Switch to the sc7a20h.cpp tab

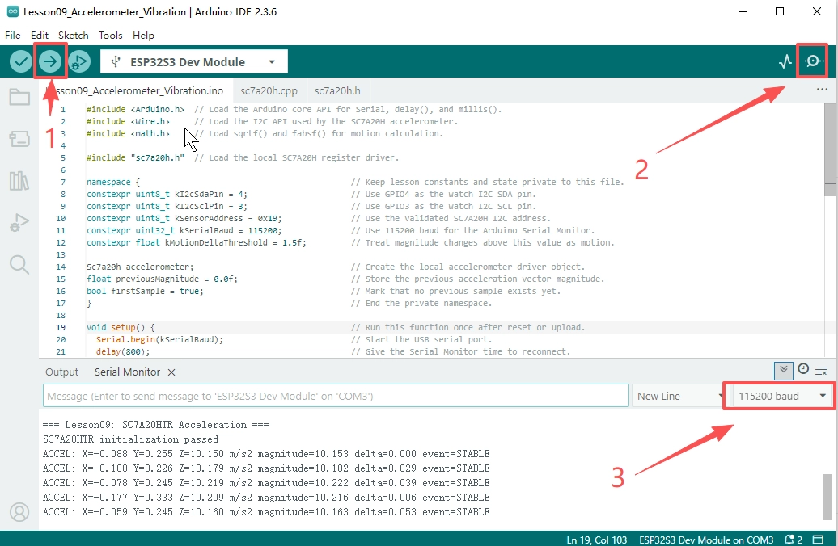(x=269, y=90)
